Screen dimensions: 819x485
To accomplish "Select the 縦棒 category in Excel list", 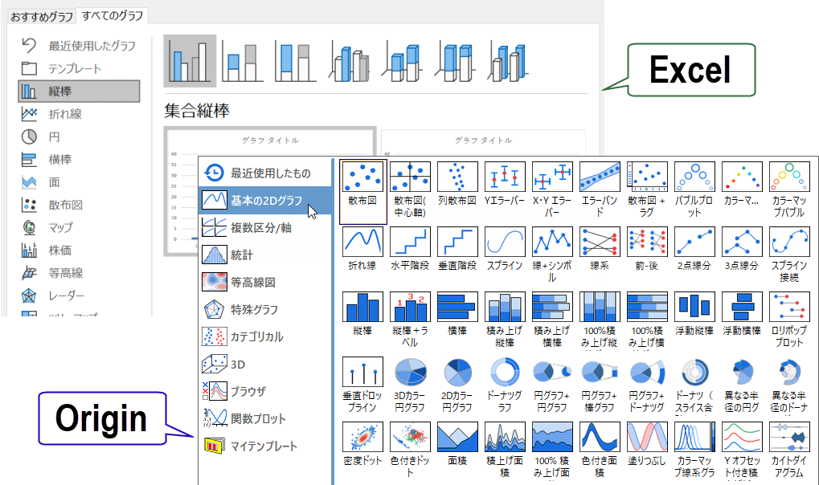I will [80, 92].
